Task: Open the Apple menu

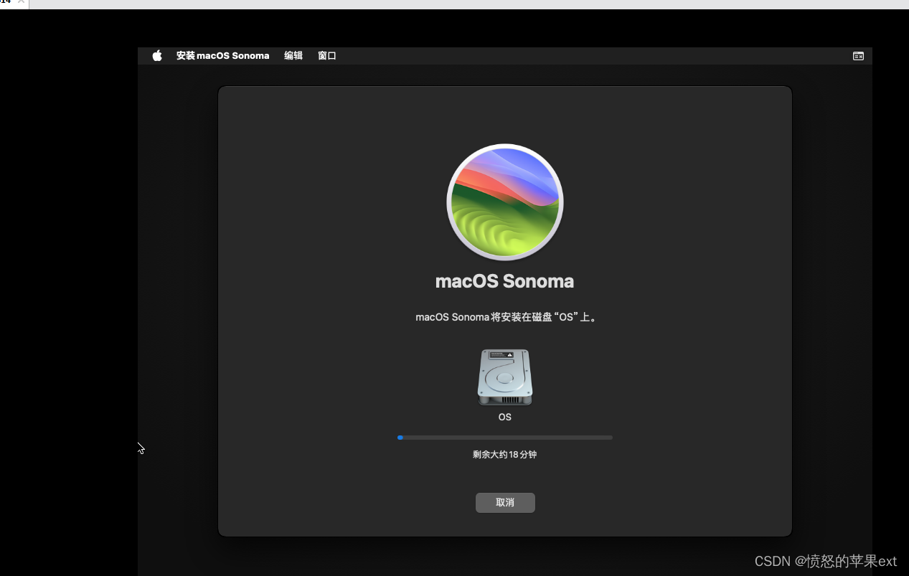Action: pyautogui.click(x=157, y=55)
